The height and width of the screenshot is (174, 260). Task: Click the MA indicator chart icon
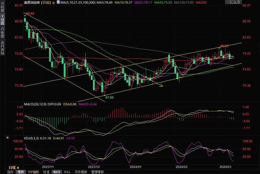click(x=58, y=3)
